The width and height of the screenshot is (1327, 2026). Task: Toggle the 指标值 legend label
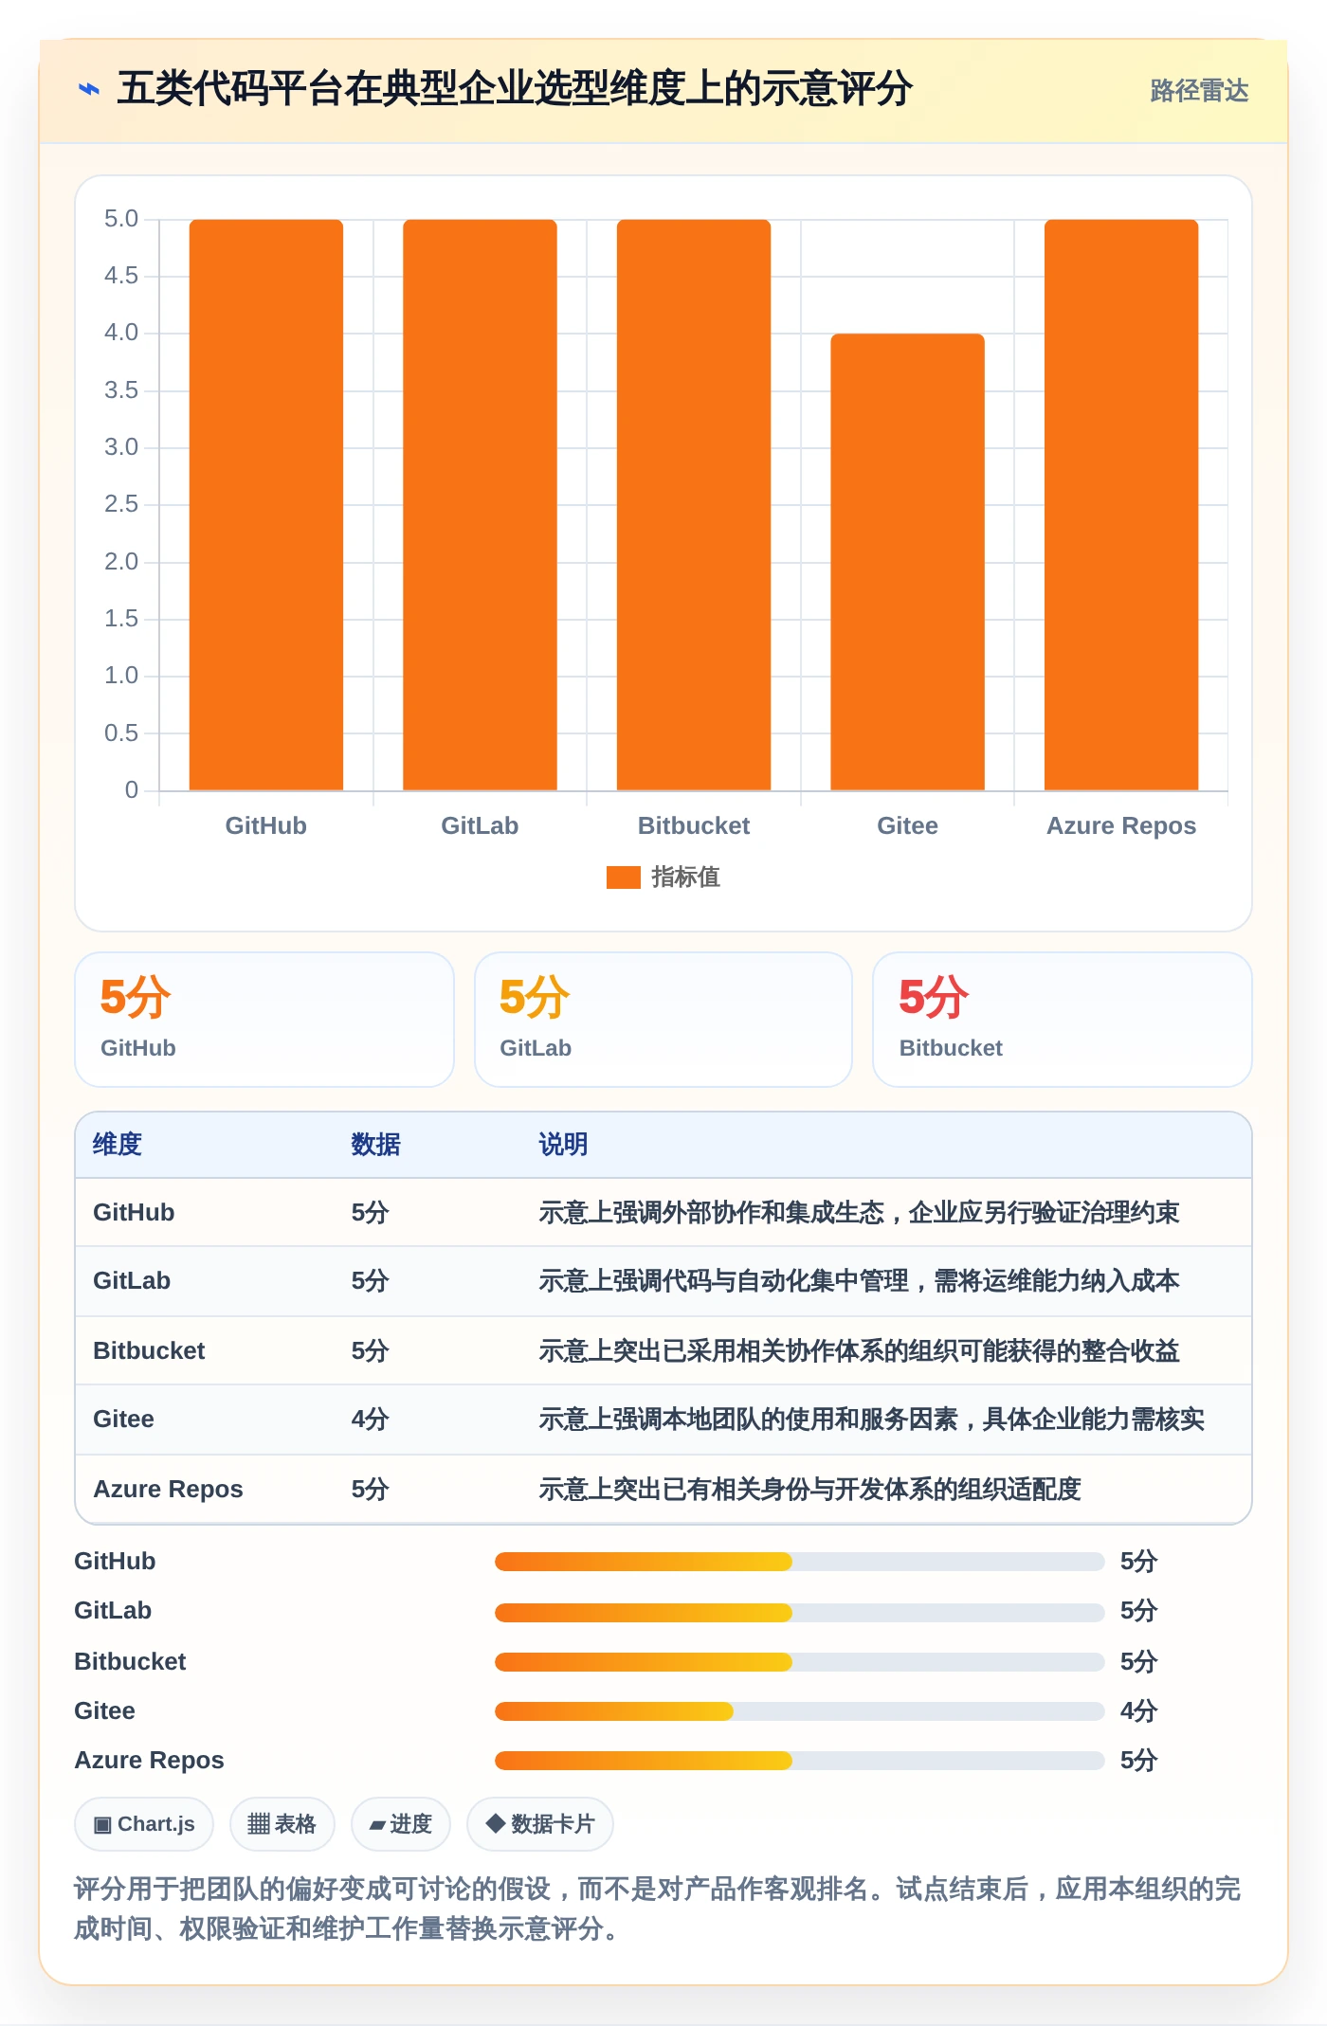[686, 877]
